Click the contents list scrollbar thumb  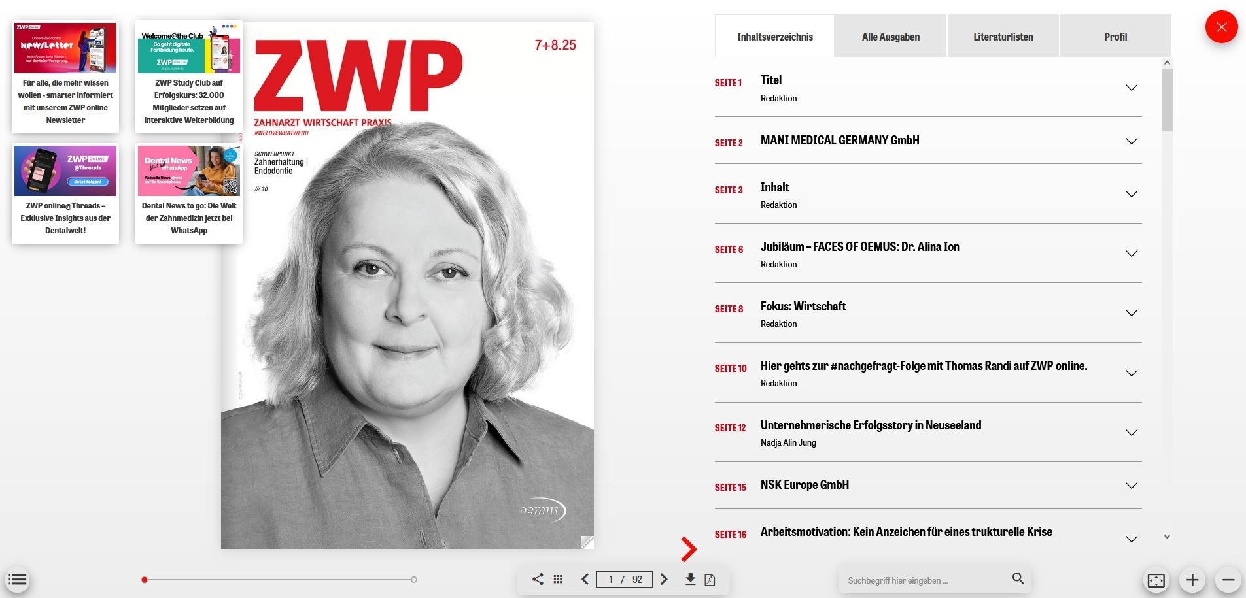coord(1167,100)
